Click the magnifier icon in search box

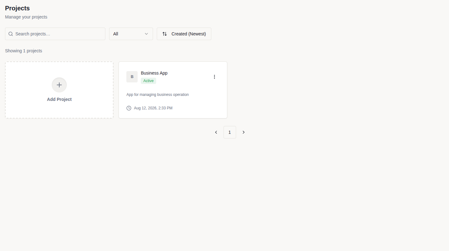pos(11,34)
